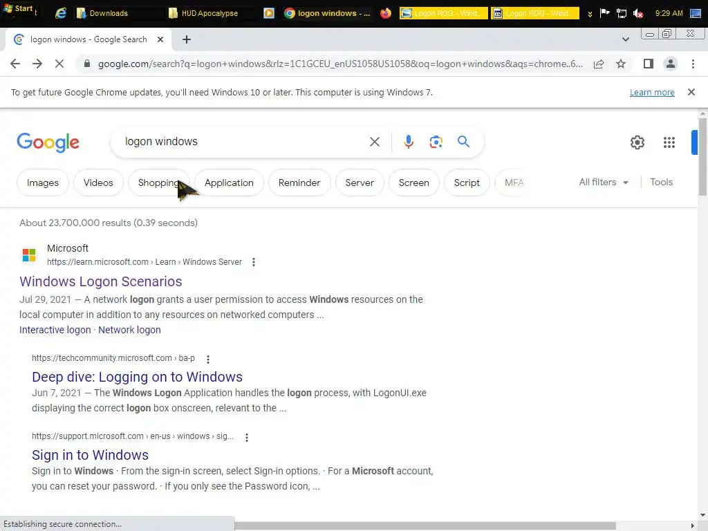This screenshot has height=531, width=708.
Task: Click the vertical scrollbar thumb
Action: pos(702,157)
